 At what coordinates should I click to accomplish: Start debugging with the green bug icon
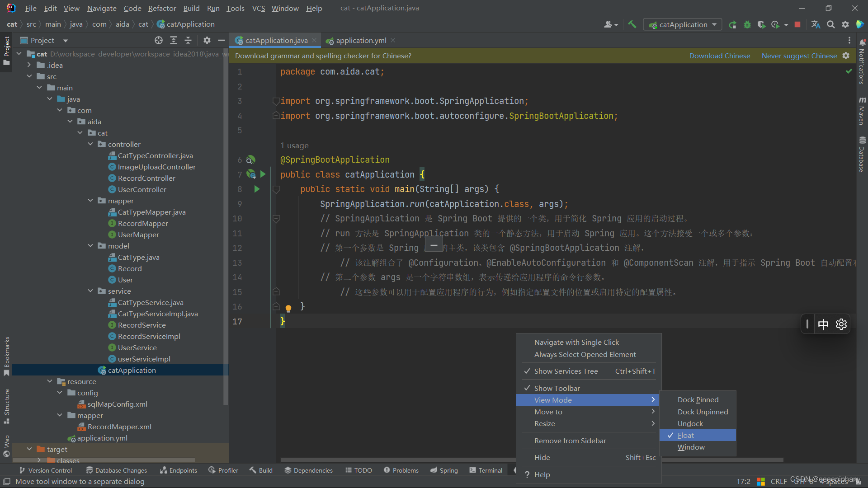point(747,24)
